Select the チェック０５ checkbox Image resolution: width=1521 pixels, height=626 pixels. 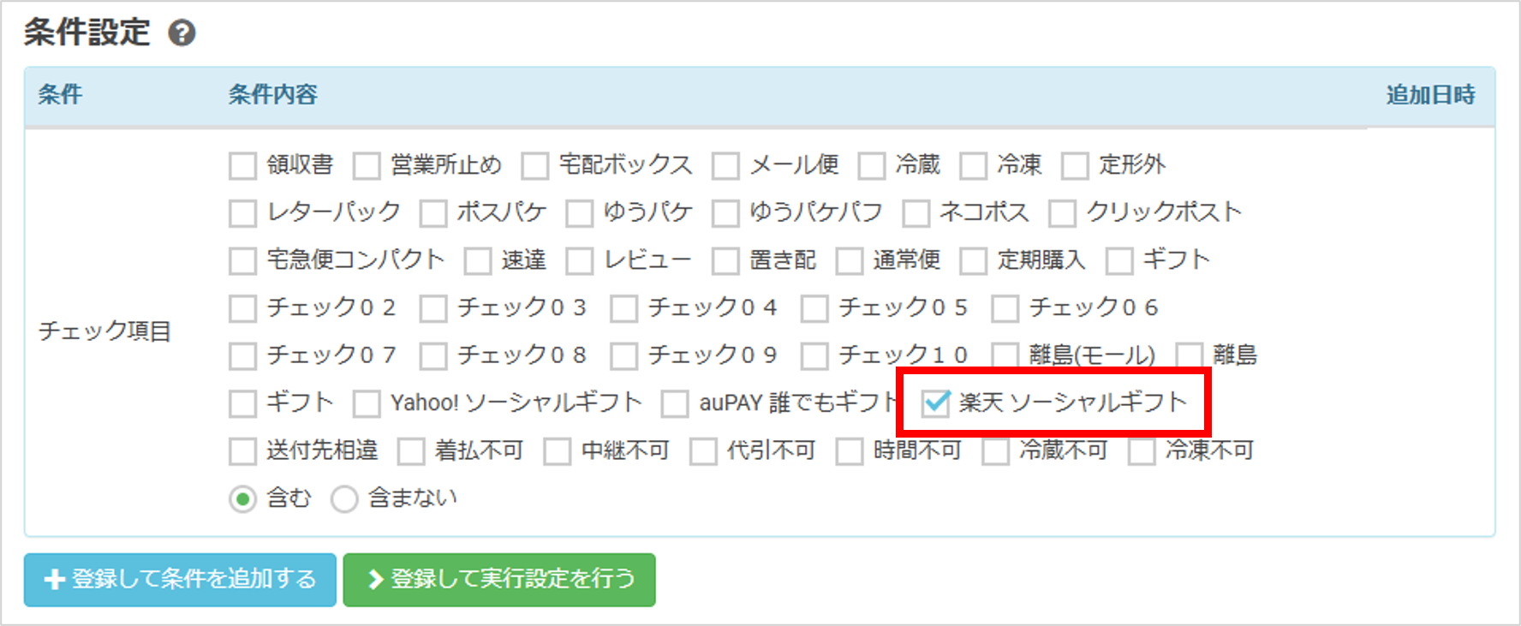tap(814, 308)
